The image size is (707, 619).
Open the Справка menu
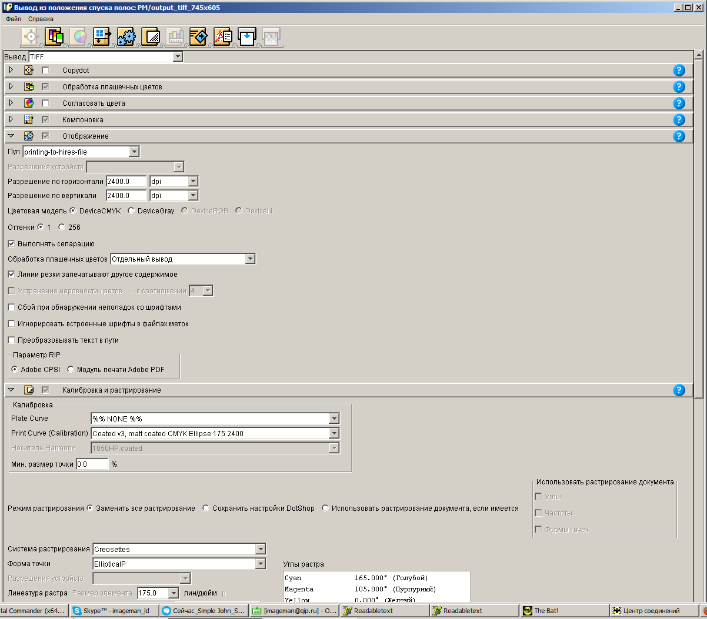click(41, 19)
